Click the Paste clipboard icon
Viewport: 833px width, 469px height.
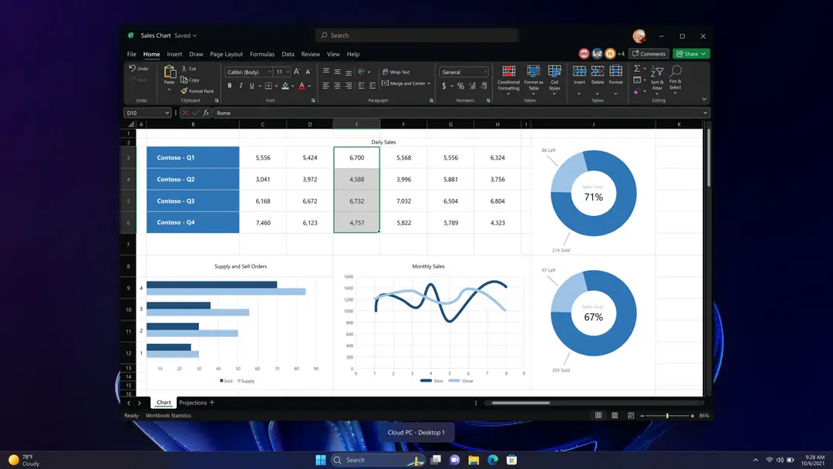(170, 72)
